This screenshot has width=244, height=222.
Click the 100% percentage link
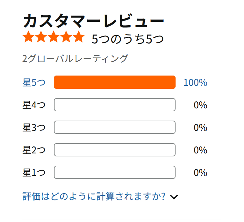tap(195, 82)
